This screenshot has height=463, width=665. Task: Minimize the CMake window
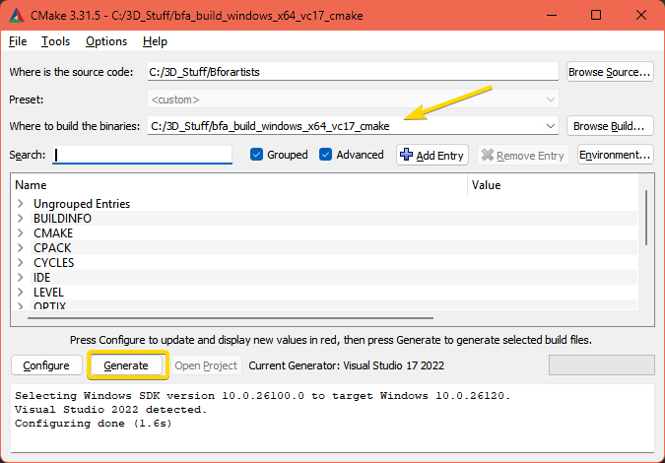pyautogui.click(x=552, y=15)
